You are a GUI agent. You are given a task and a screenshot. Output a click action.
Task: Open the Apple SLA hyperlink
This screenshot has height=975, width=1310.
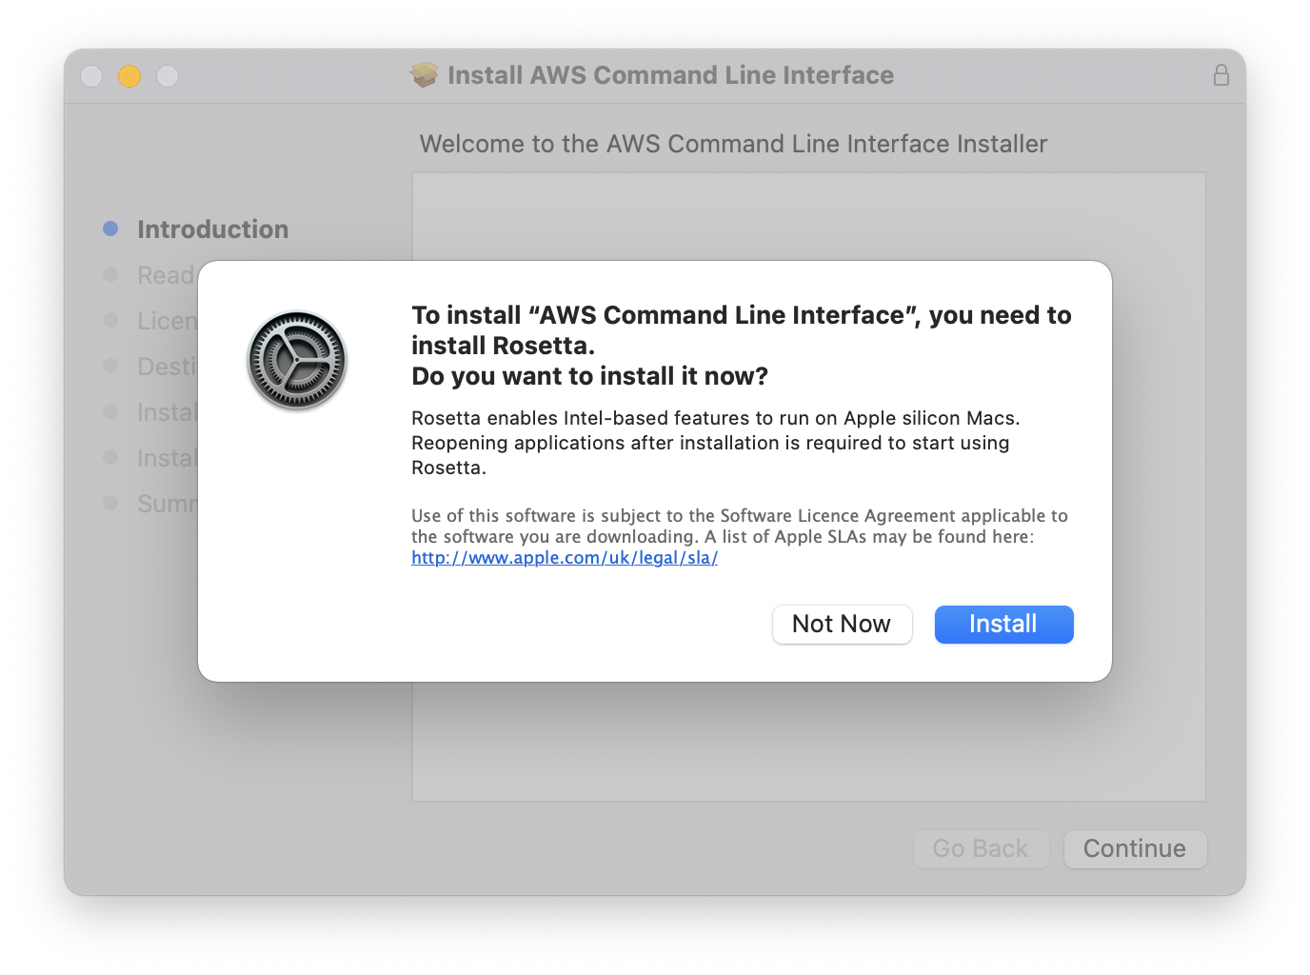click(564, 557)
